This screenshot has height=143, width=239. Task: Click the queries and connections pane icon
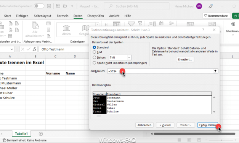click(x=48, y=23)
